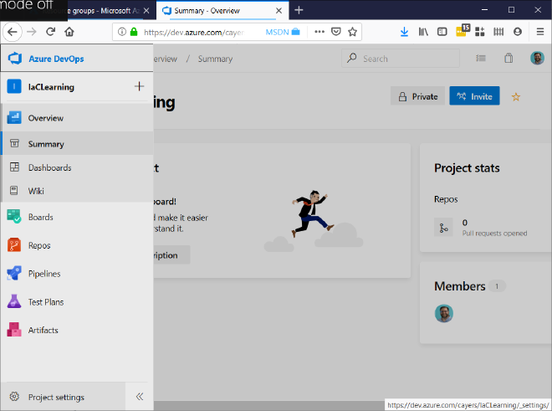Click the plus icon beside IaCLearning
552x411 pixels.
139,87
